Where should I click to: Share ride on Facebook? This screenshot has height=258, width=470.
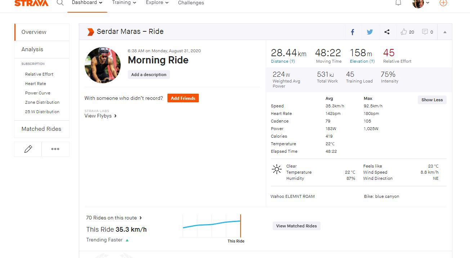pyautogui.click(x=353, y=32)
